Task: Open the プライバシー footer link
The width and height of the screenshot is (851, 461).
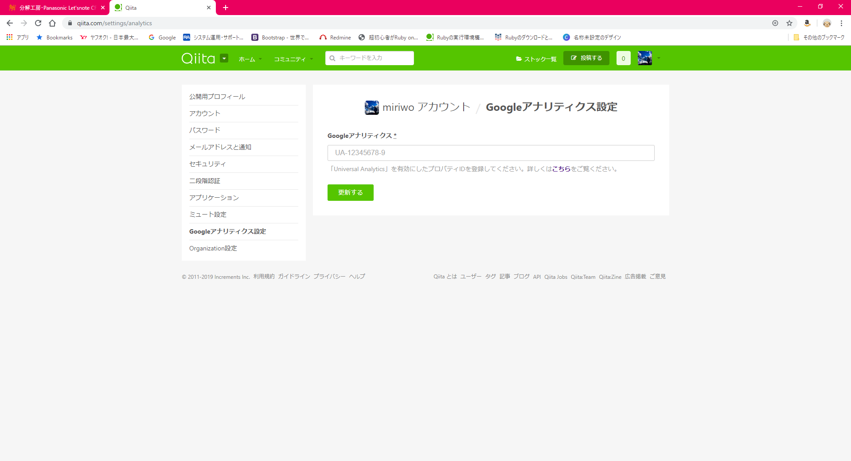Action: click(329, 277)
